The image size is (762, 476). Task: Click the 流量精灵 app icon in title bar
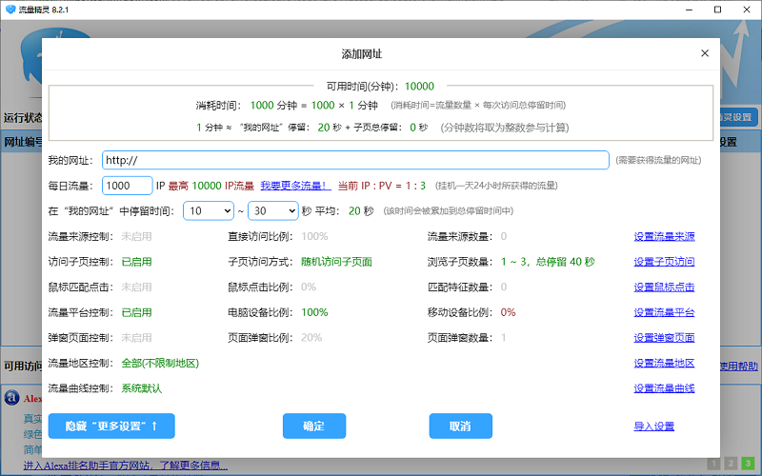pos(10,9)
